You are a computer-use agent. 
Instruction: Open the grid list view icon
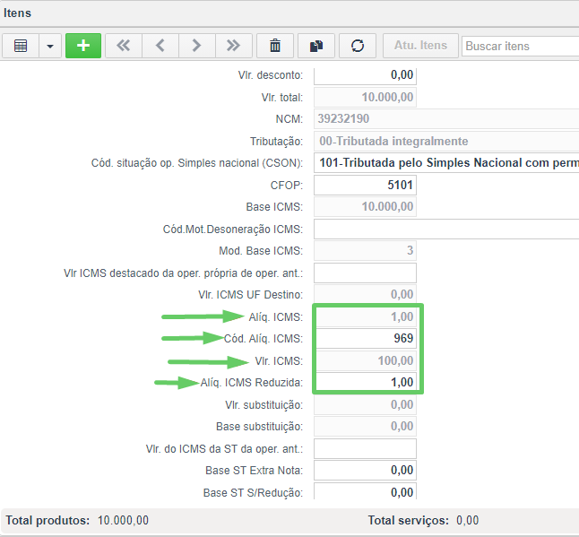21,46
